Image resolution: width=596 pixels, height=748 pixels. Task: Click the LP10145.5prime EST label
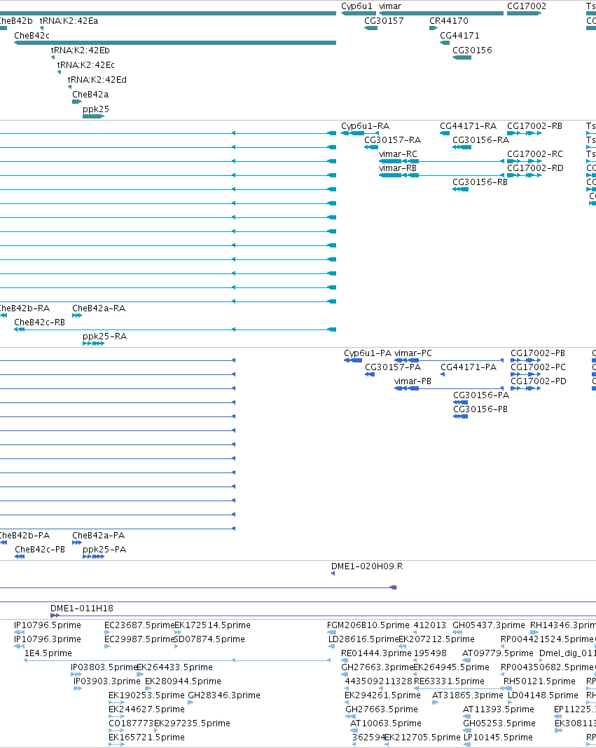pos(499,737)
